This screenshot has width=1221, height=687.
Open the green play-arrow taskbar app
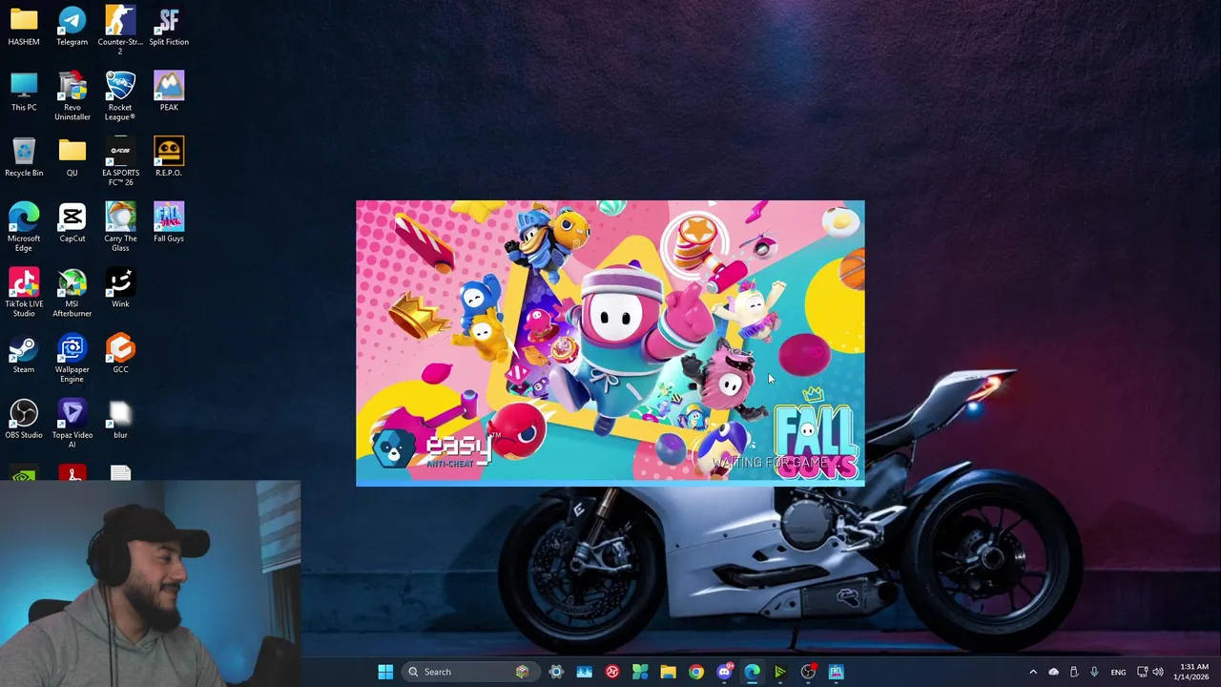click(780, 672)
